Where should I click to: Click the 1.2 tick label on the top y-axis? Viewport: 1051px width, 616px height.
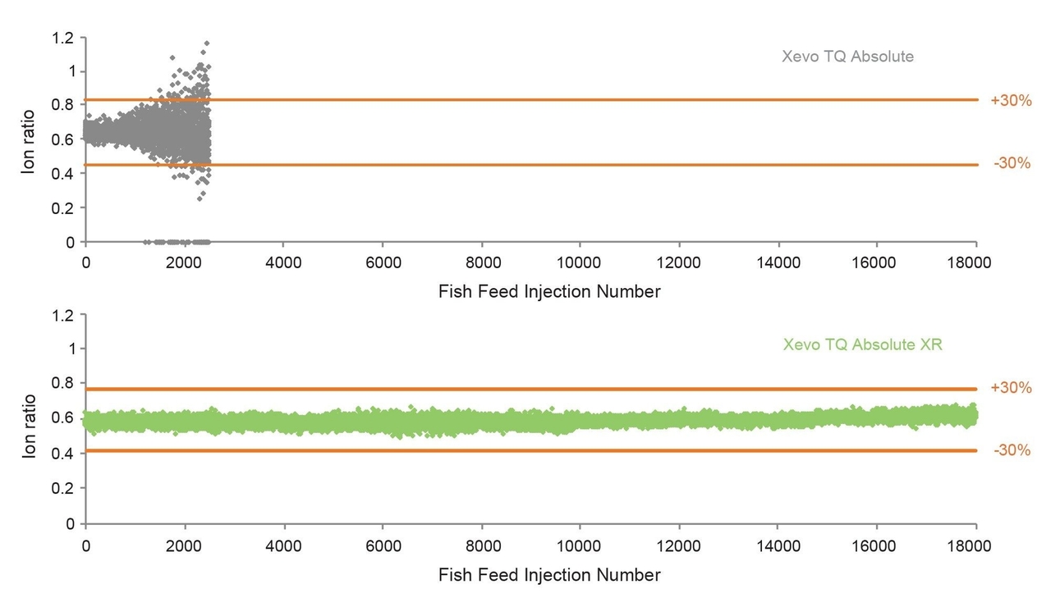[x=63, y=38]
